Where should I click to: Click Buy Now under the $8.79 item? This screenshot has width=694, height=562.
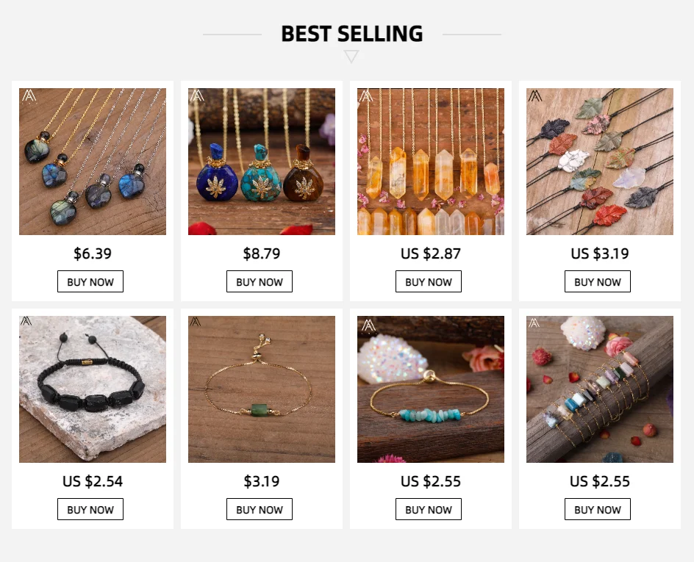(260, 282)
